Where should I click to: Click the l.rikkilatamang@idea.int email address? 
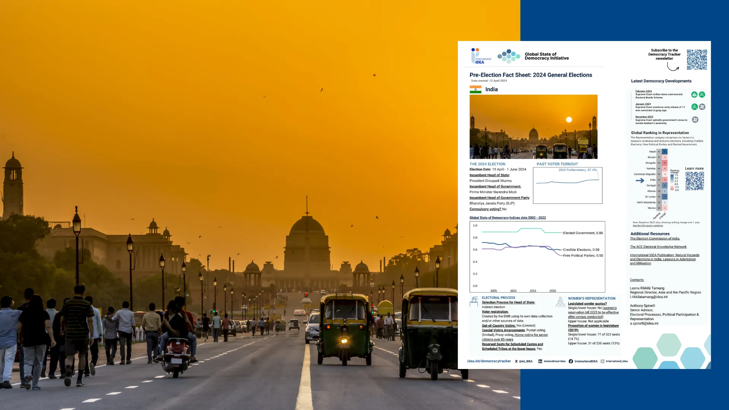tap(649, 297)
